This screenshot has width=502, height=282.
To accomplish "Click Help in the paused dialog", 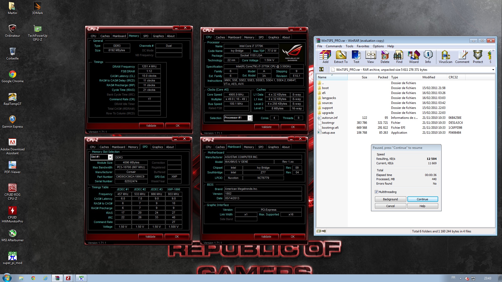I will pos(423,206).
